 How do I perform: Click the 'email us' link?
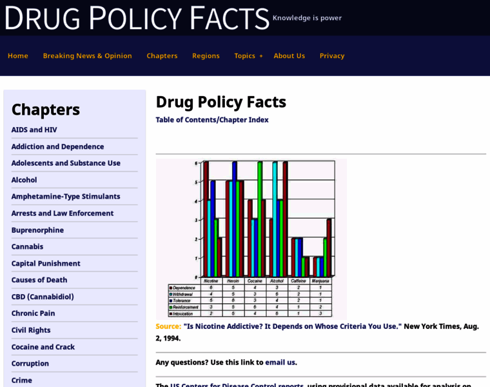point(280,362)
